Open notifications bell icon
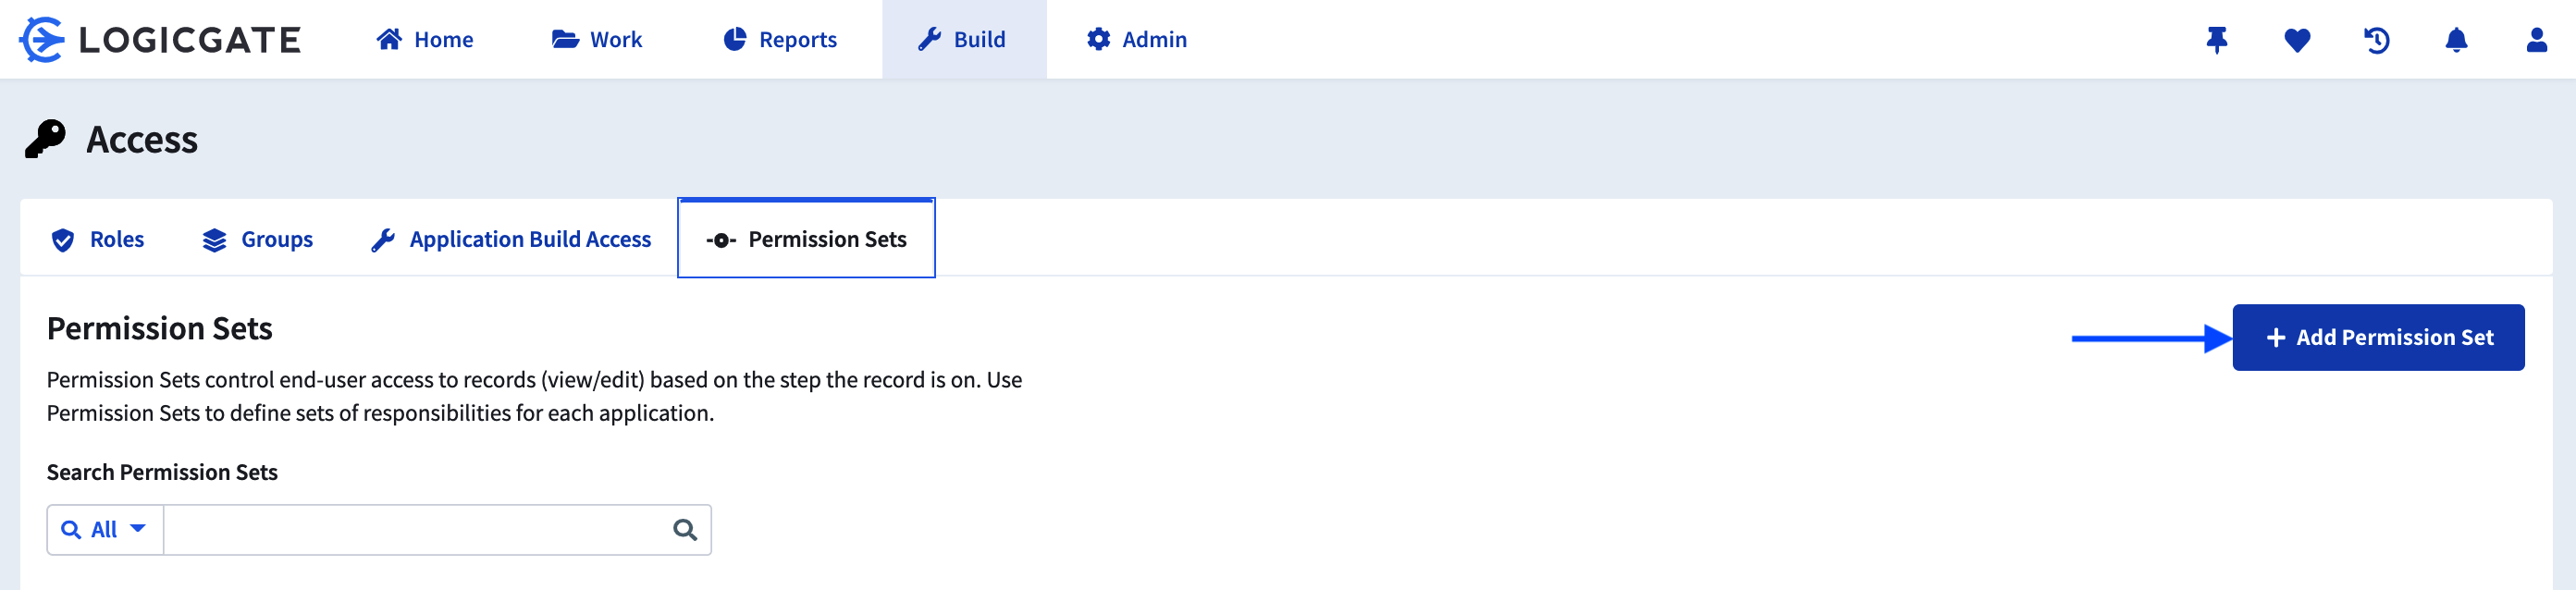Viewport: 2576px width, 590px height. 2456,40
